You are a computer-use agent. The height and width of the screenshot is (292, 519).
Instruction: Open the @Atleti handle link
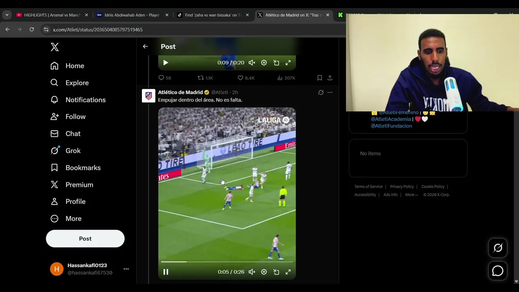coord(219,92)
